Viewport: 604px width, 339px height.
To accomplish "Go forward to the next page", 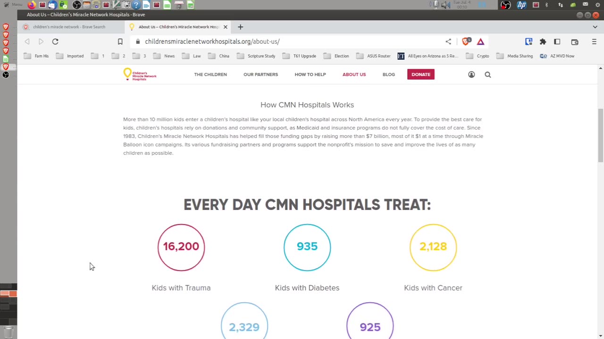I will point(41,41).
